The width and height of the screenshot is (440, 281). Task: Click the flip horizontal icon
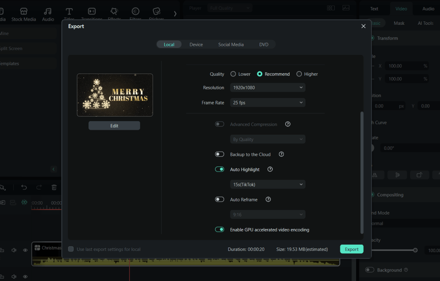tap(375, 175)
